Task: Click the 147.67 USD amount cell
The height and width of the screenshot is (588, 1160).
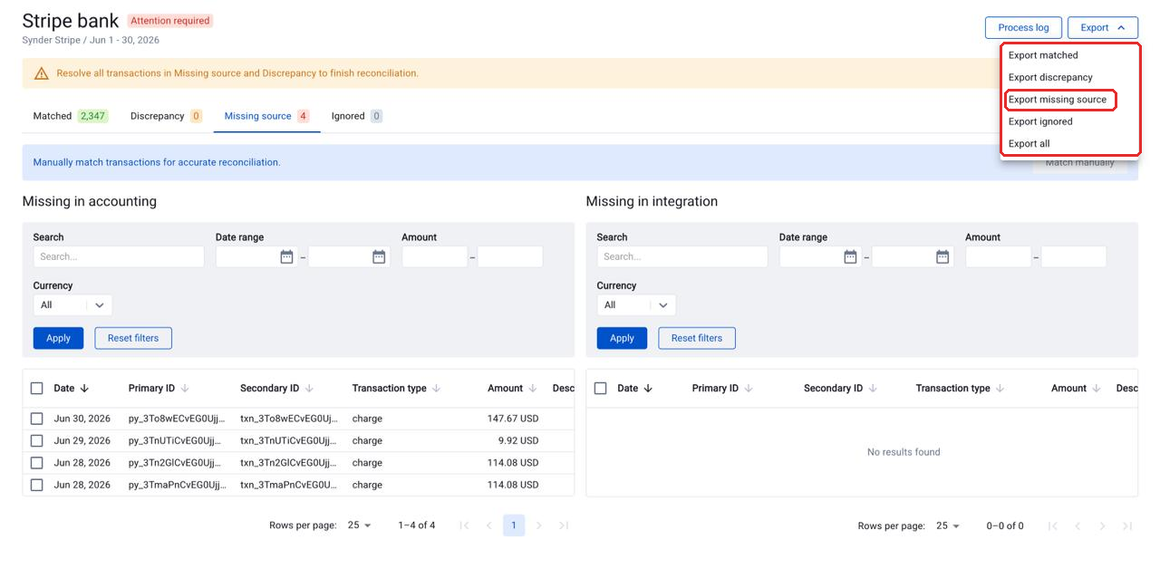Action: pyautogui.click(x=513, y=419)
